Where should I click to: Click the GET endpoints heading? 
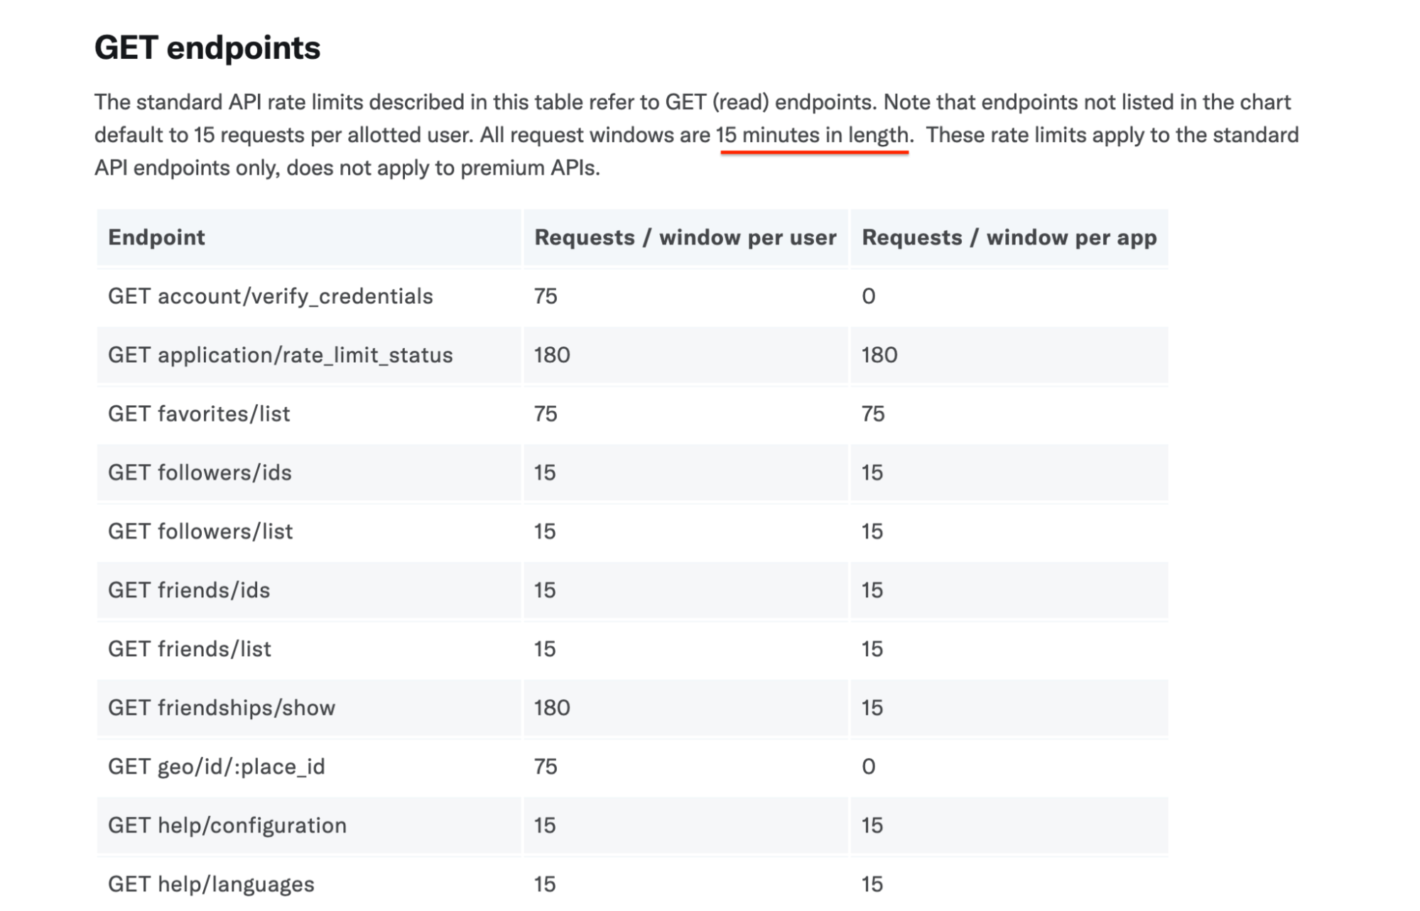point(207,48)
